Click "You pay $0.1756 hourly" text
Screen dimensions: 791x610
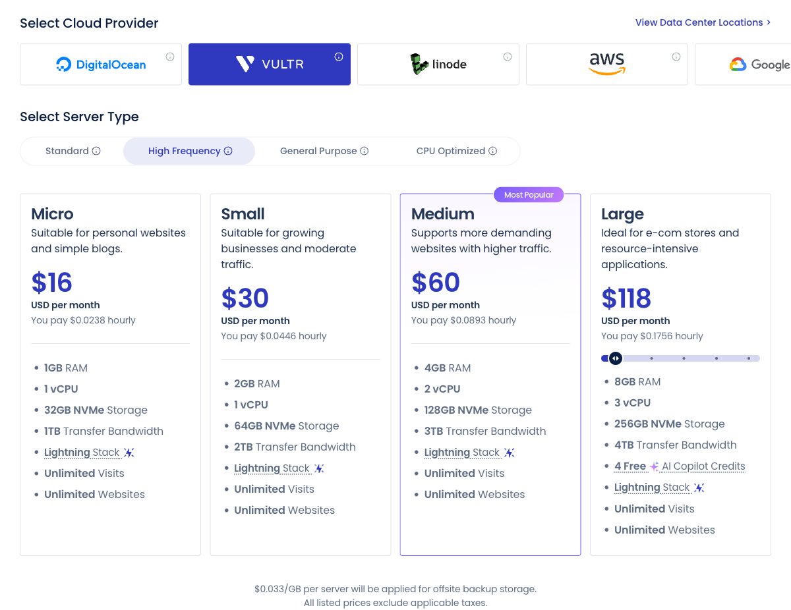pos(652,336)
